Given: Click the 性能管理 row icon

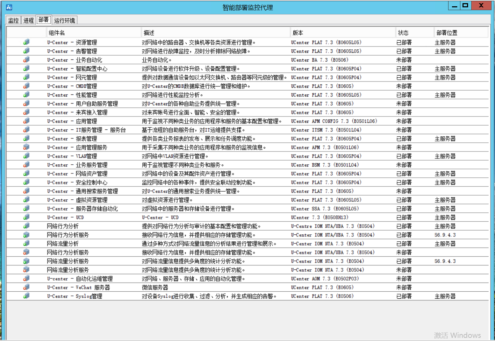Looking at the screenshot, I should pos(27,94).
